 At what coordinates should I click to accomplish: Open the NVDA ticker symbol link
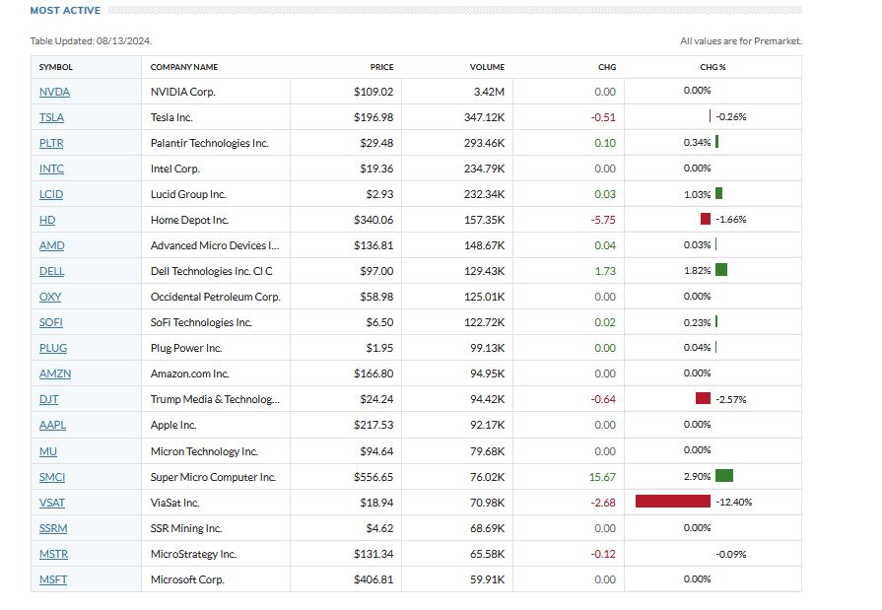pyautogui.click(x=54, y=92)
